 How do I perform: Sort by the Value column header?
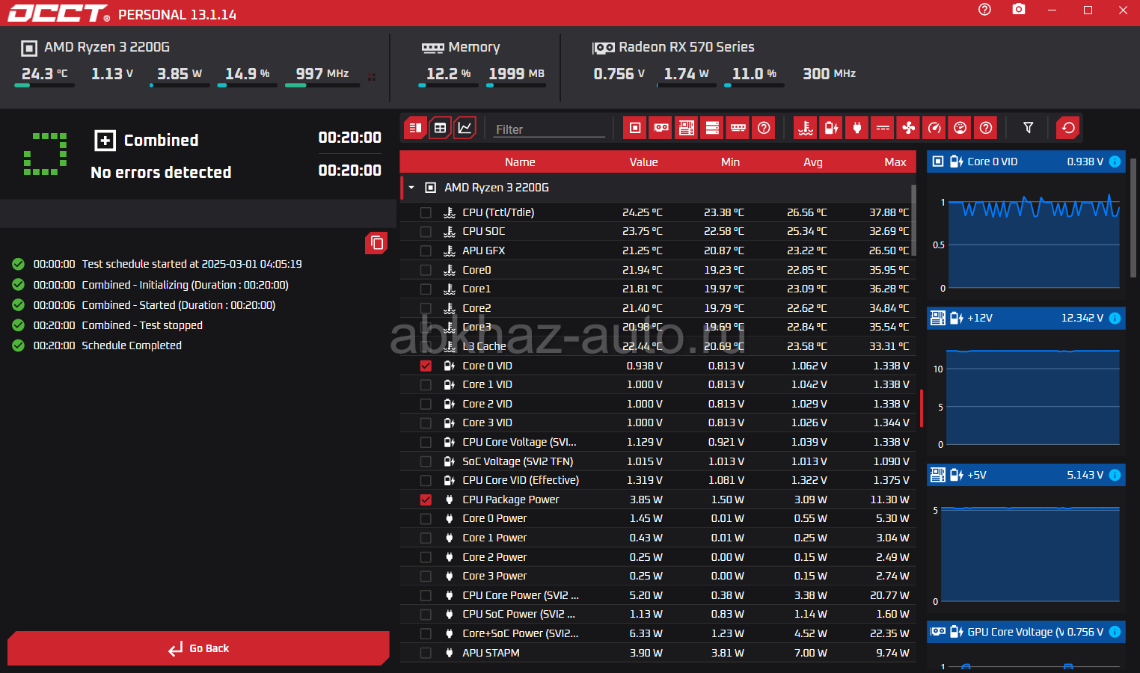643,162
